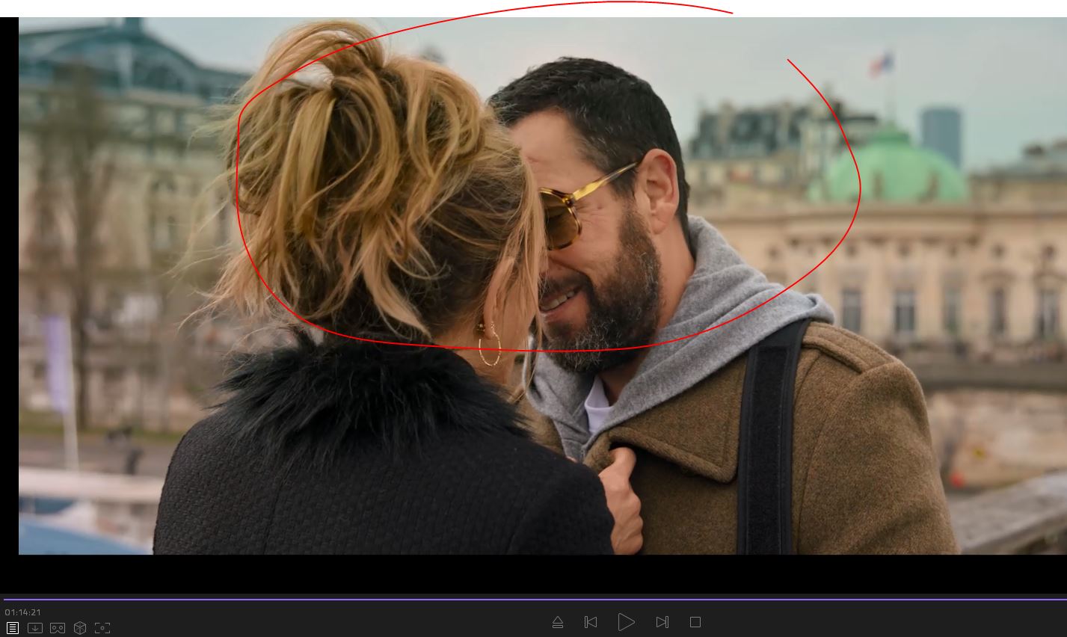Open the playlist panel icon
The height and width of the screenshot is (637, 1067).
(13, 628)
